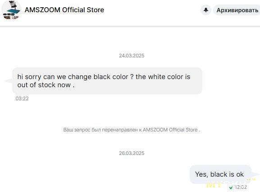This screenshot has height=192, width=260.
Task: Click AMSZOOM Official Store name in redirect notice
Action: tap(170, 130)
